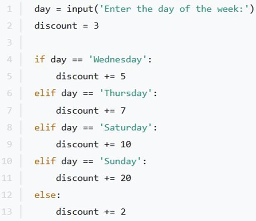Viewport: 256px width, 221px height.
Task: Place cursor on the 'Sunday' string
Action: point(120,161)
